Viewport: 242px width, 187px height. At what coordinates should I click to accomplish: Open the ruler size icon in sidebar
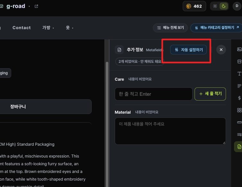point(239,122)
